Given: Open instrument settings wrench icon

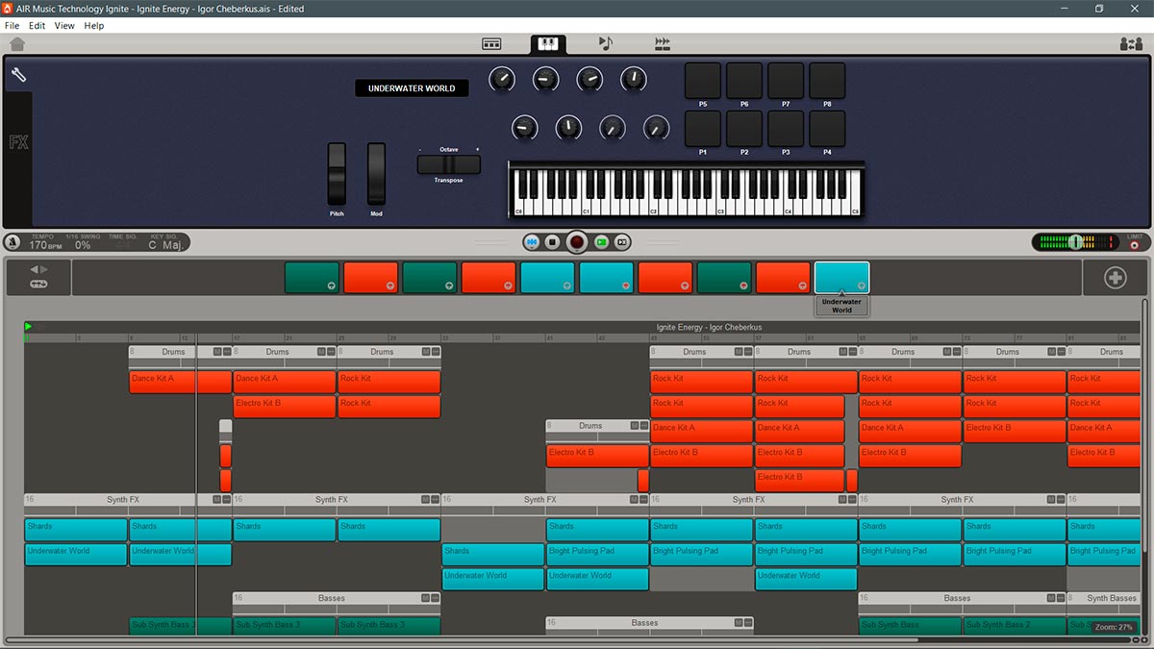Looking at the screenshot, I should coord(18,75).
